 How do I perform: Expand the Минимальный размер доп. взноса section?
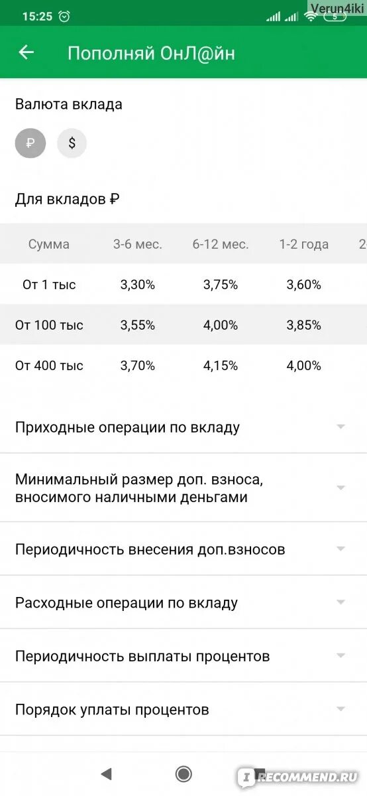(x=183, y=488)
